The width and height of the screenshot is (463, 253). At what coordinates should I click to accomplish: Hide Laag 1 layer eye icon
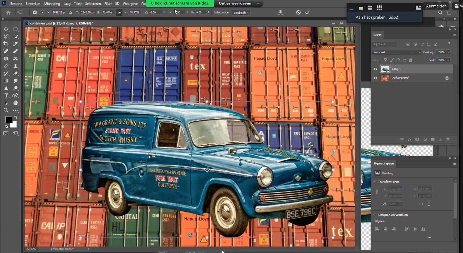tap(375, 69)
